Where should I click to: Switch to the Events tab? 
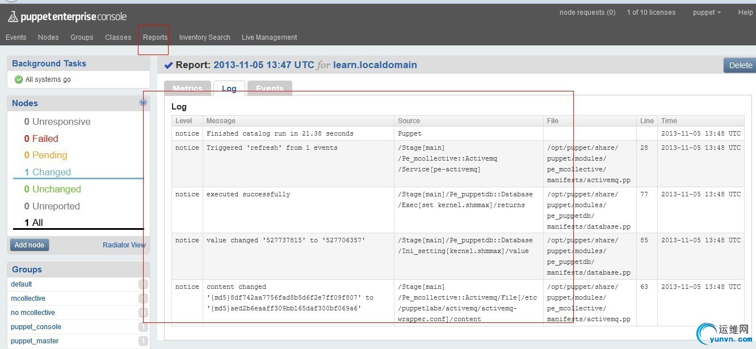point(270,89)
